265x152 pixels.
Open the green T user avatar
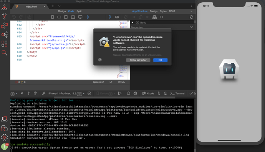click(x=4, y=147)
